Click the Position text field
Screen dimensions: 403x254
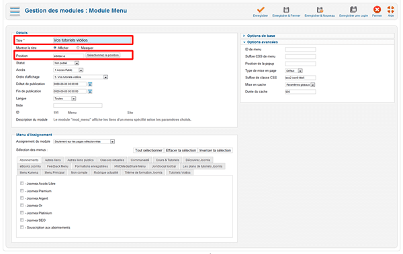pos(69,56)
